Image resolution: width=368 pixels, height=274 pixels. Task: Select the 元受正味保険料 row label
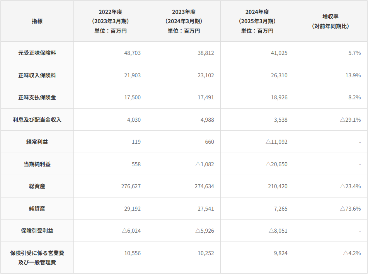37,53
